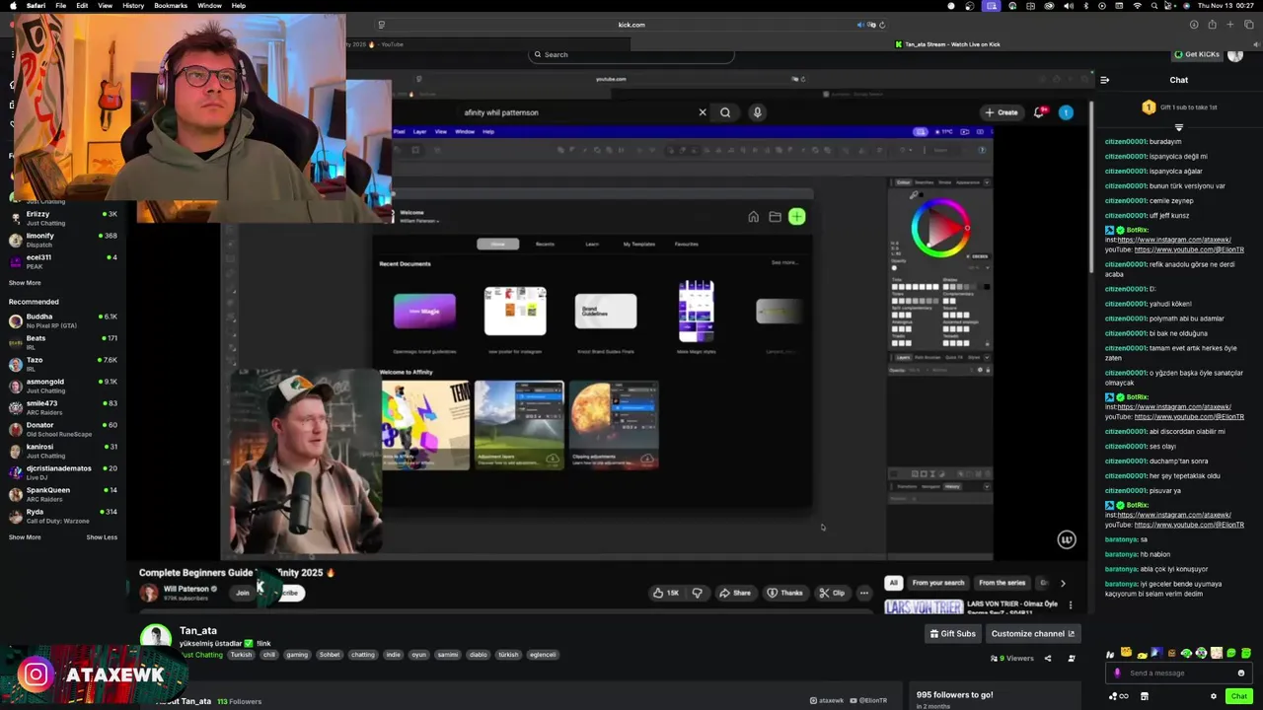The image size is (1263, 710).
Task: Click YouTube Create button
Action: 1001,112
